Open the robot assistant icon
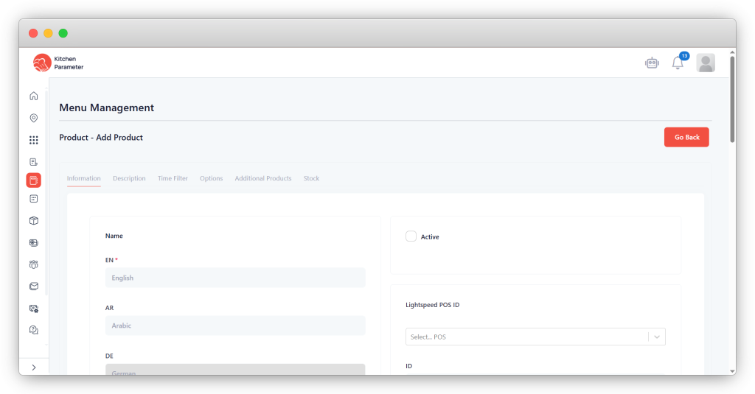Screen dimensions: 755x394 point(651,63)
